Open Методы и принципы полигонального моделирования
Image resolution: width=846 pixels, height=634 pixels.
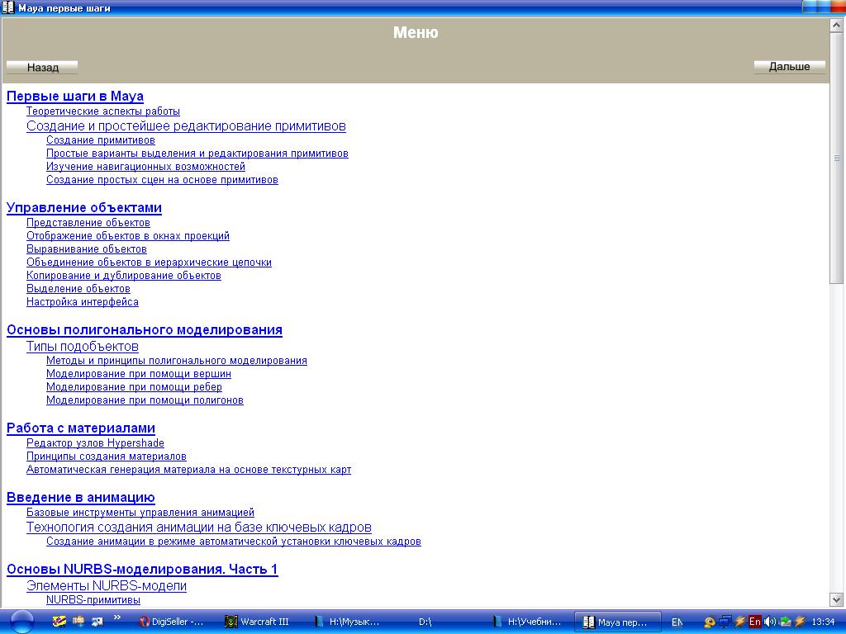coord(177,360)
